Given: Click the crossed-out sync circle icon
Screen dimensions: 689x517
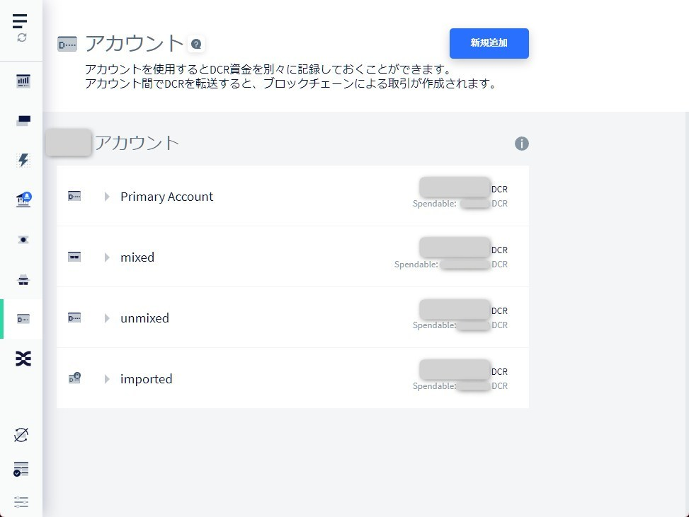Looking at the screenshot, I should 21,435.
